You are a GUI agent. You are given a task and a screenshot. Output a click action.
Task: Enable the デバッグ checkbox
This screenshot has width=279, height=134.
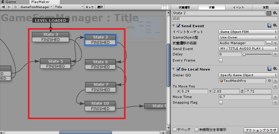coord(175,130)
